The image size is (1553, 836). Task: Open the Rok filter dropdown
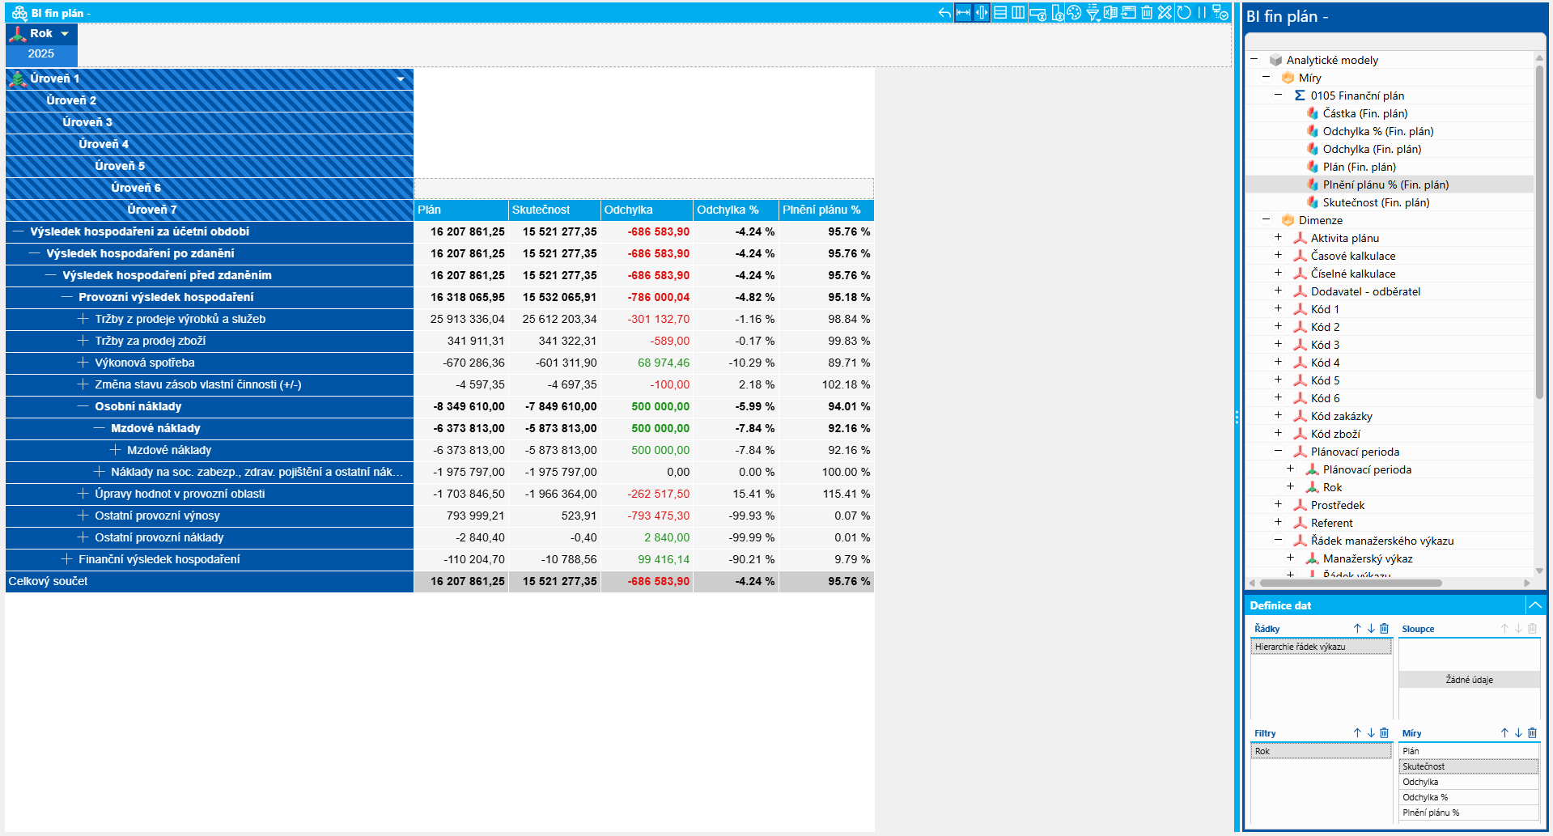point(65,34)
